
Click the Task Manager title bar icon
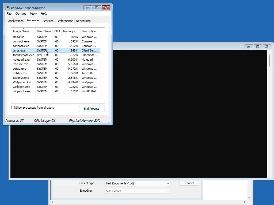7,8
